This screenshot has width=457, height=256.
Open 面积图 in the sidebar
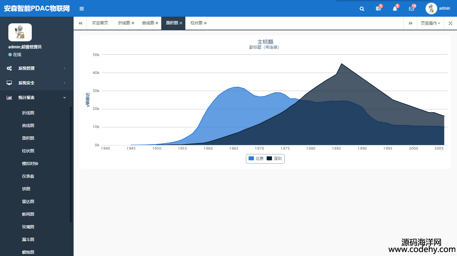coord(28,138)
